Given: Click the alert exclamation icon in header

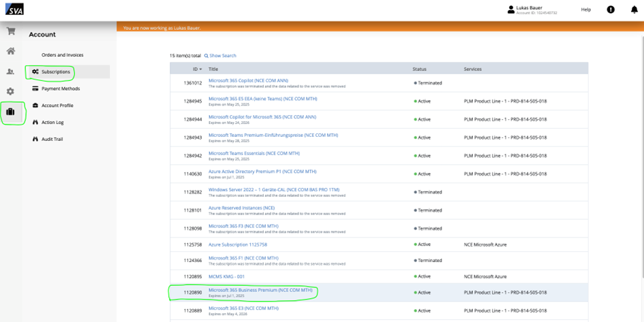Looking at the screenshot, I should click(611, 10).
